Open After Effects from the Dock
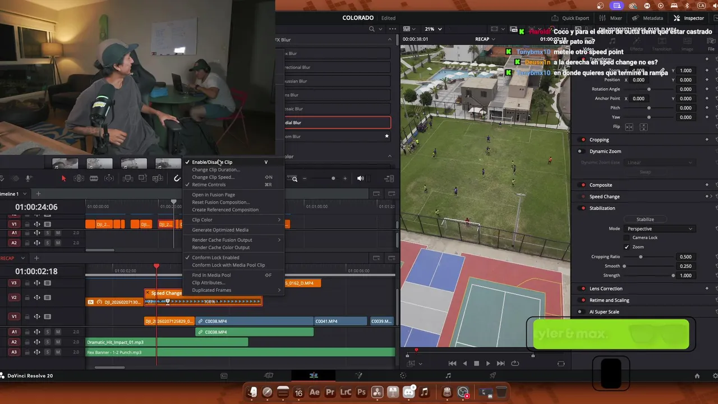This screenshot has height=404, width=718. tap(314, 392)
